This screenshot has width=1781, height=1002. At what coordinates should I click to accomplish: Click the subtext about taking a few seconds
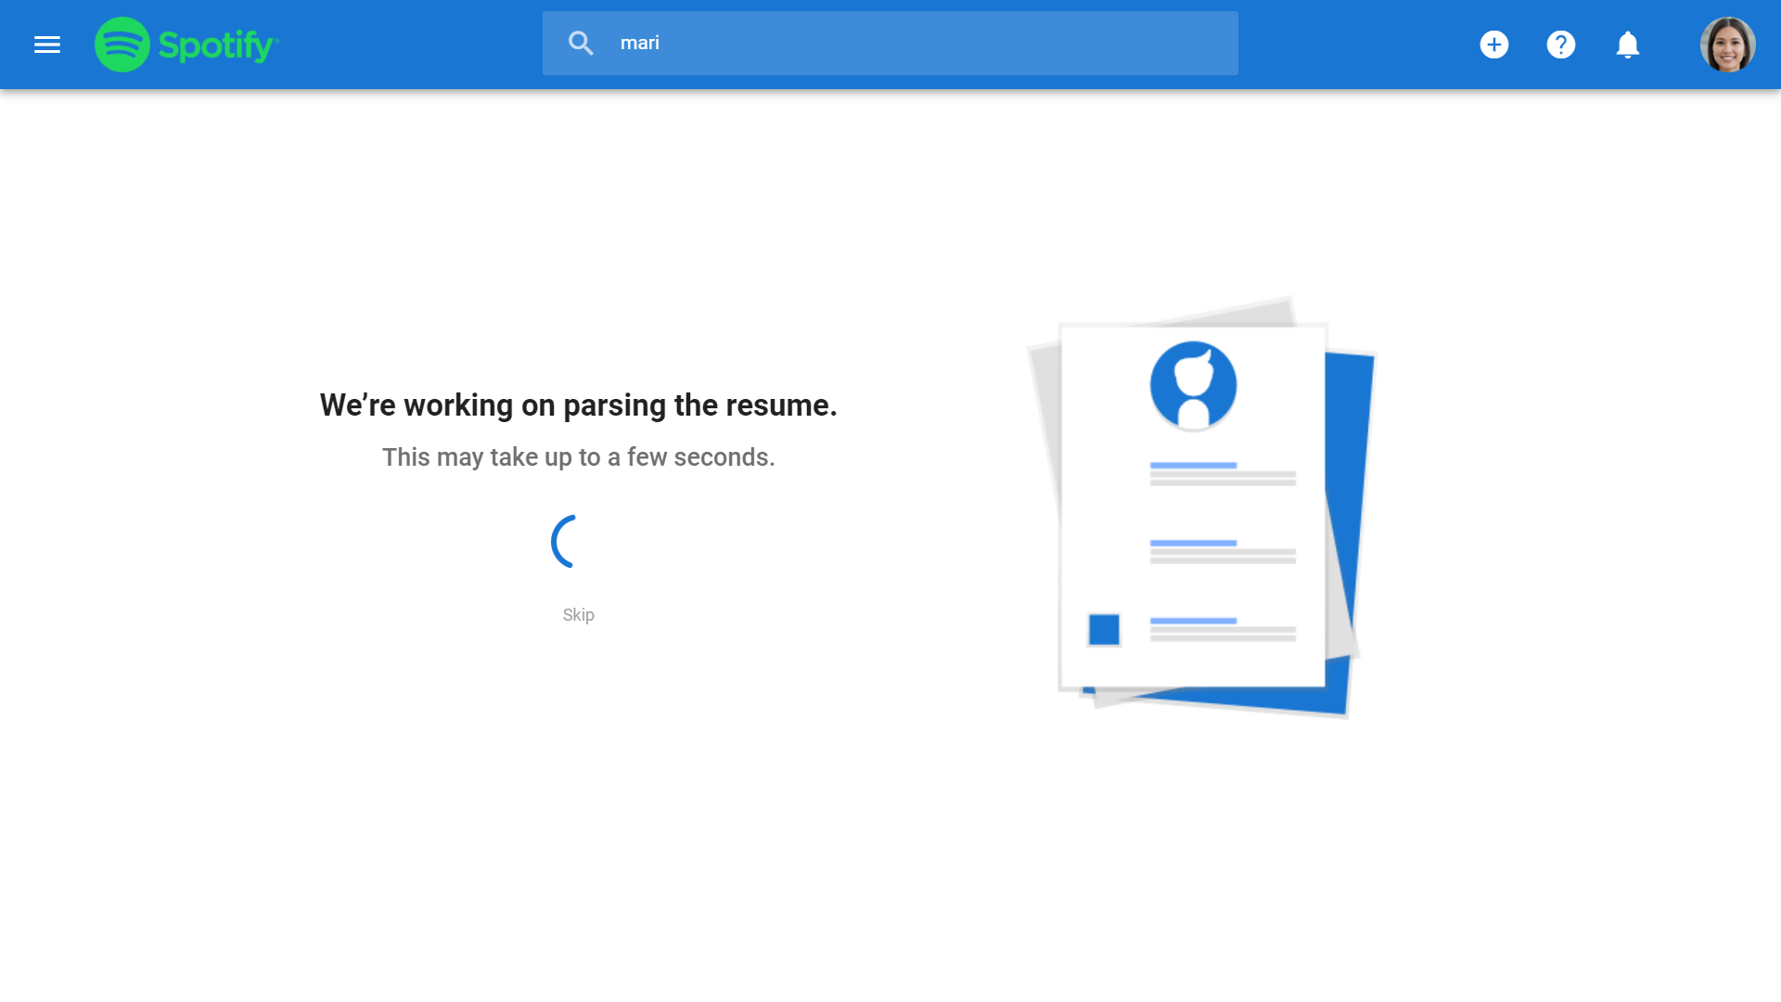click(x=578, y=456)
